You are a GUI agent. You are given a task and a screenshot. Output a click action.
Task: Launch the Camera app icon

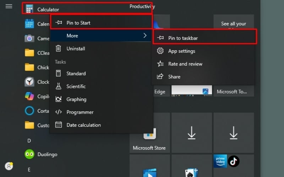click(29, 38)
